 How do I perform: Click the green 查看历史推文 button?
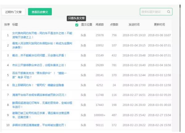click(40, 12)
